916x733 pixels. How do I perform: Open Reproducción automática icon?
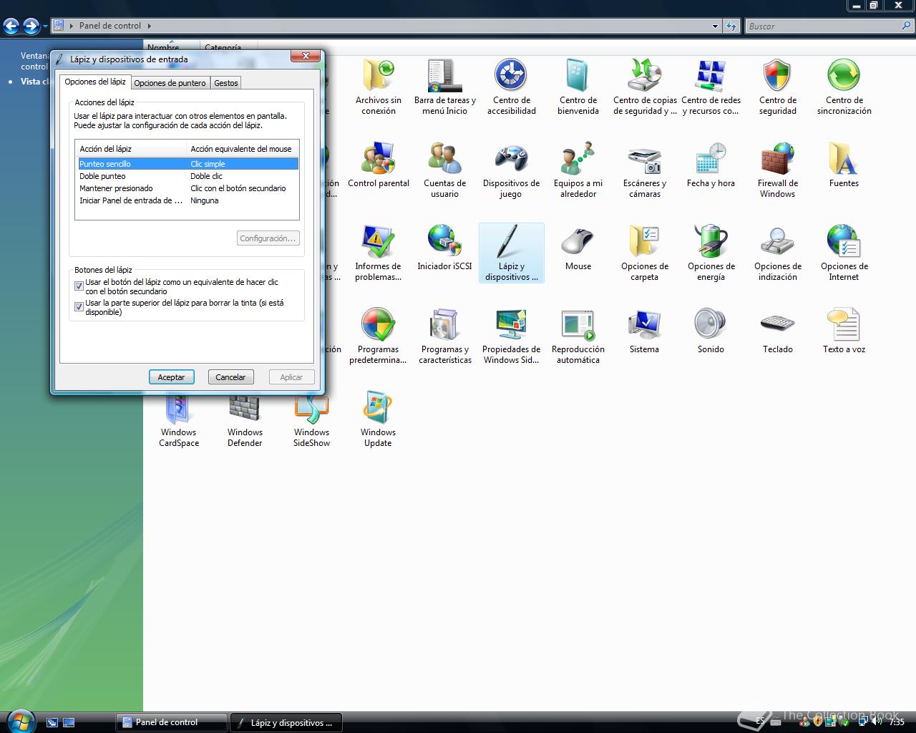(x=578, y=336)
